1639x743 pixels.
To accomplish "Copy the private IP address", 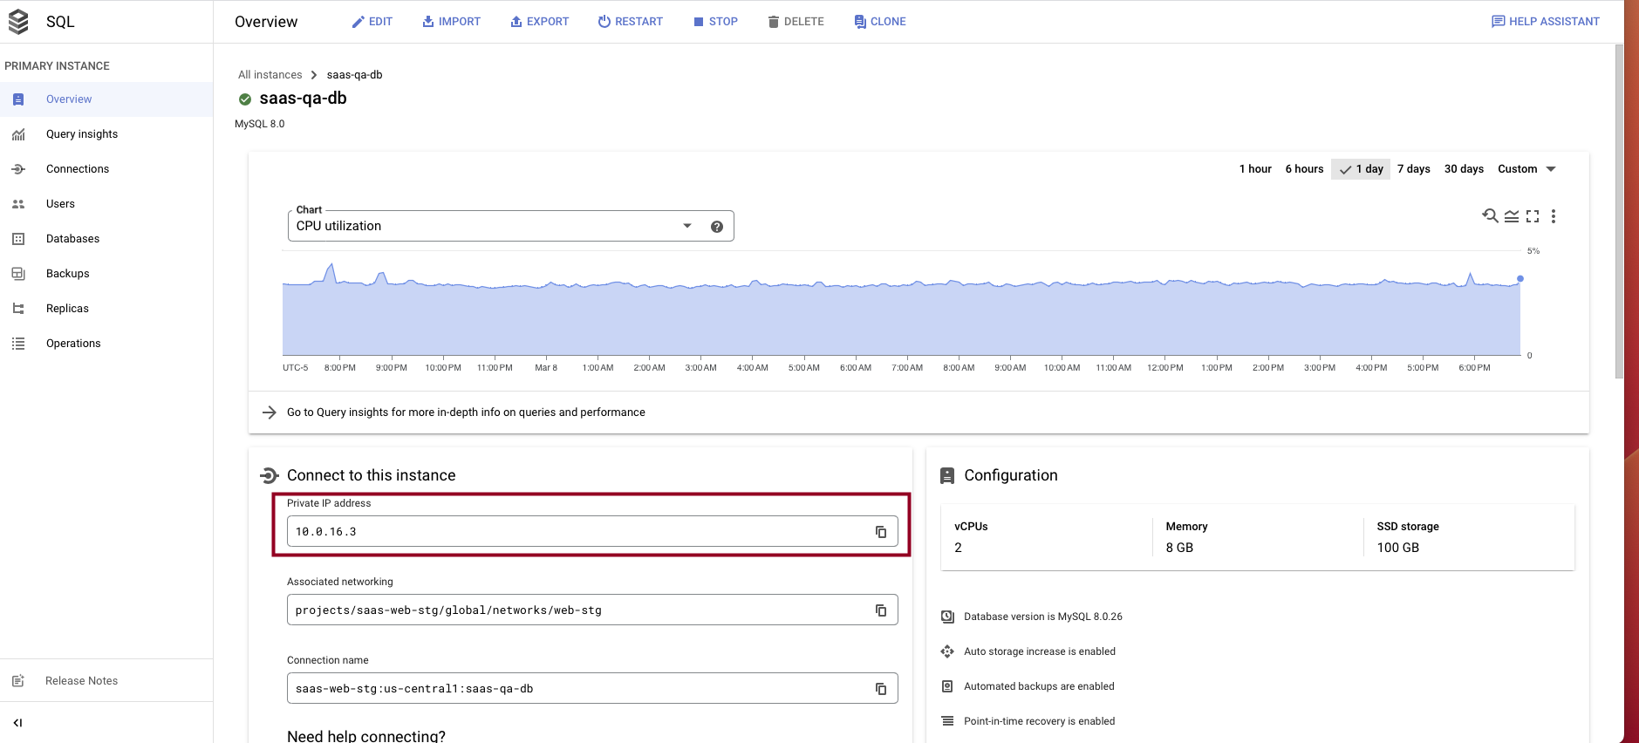I will 881,532.
